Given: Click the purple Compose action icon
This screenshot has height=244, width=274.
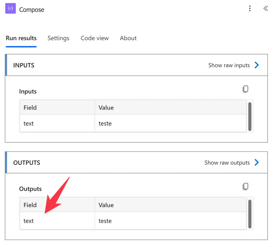Looking at the screenshot, I should pos(10,9).
